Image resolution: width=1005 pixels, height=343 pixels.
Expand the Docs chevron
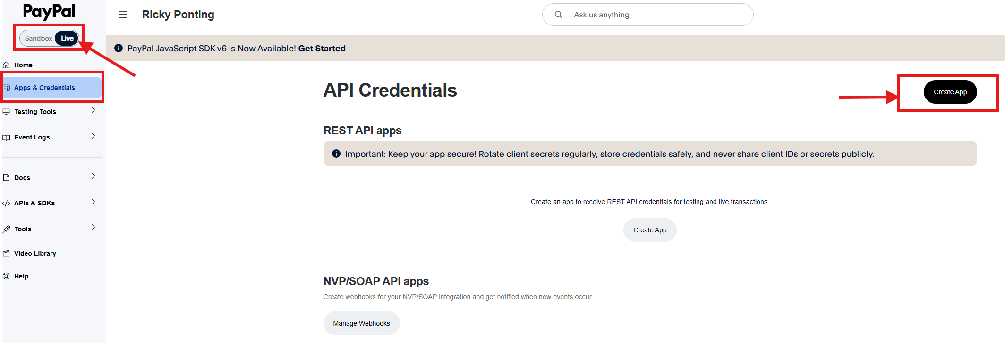tap(93, 176)
